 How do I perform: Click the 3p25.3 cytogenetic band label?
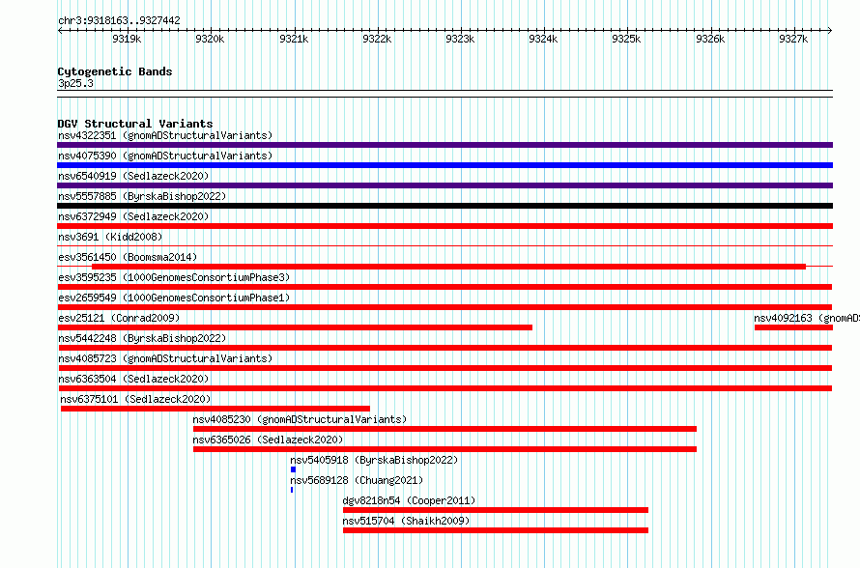75,83
